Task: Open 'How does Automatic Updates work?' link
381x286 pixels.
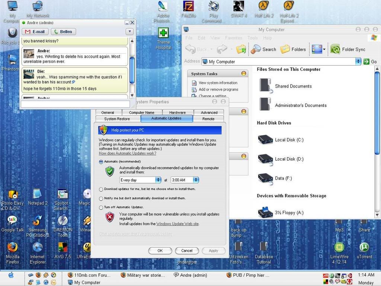Action: tap(128, 153)
